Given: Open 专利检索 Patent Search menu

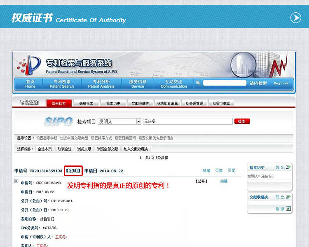Looking at the screenshot, I should 62,84.
